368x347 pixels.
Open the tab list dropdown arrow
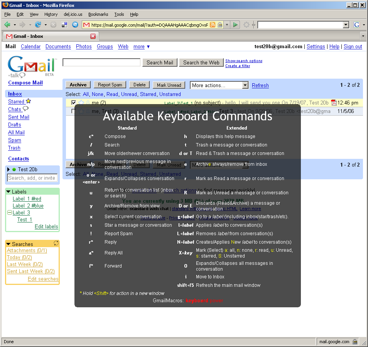pyautogui.click(x=363, y=36)
